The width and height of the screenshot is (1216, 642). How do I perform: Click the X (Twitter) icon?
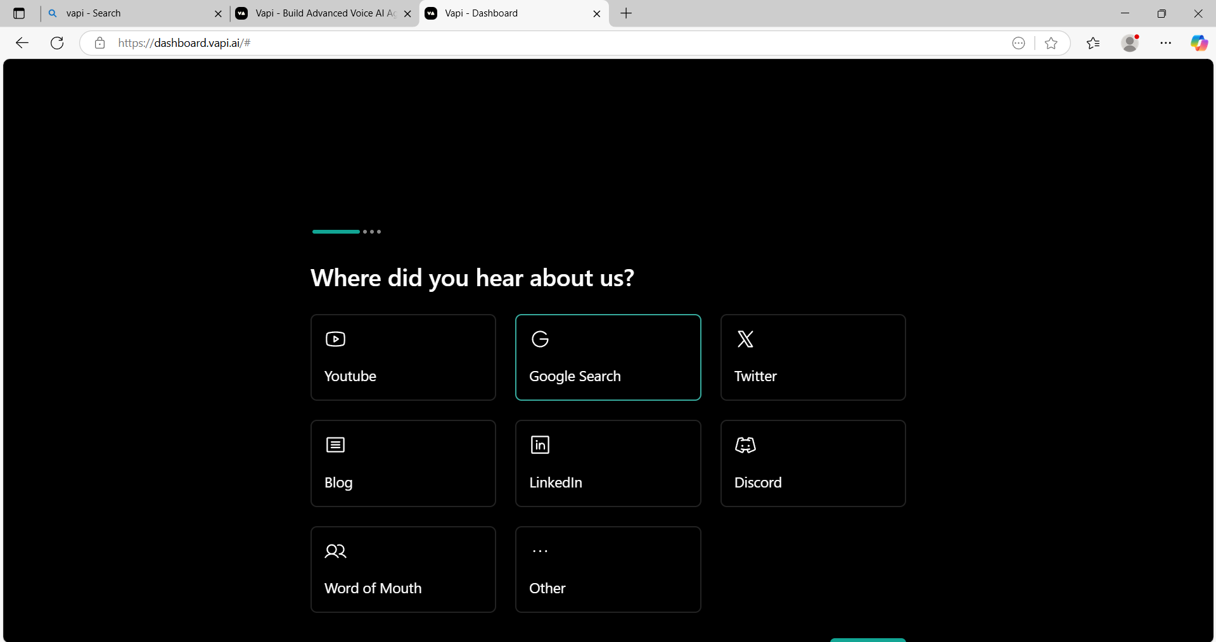(x=745, y=339)
